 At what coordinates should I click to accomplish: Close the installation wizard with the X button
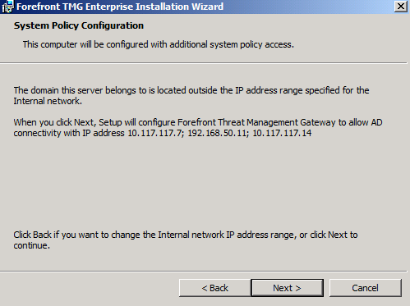click(401, 6)
